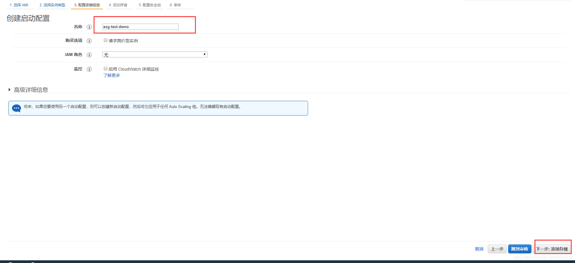
Task: Click 下一步: 添加存储 button
Action: click(x=552, y=249)
